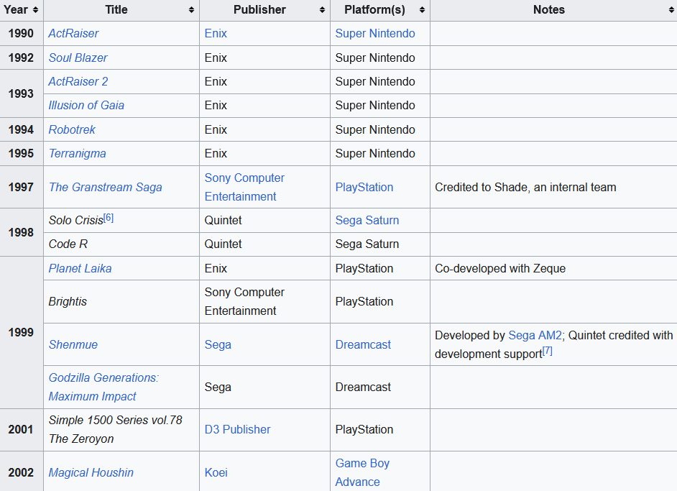Viewport: 677px width, 491px height.
Task: Click Quintet publisher in Solo Crisis row
Action: pyautogui.click(x=224, y=220)
